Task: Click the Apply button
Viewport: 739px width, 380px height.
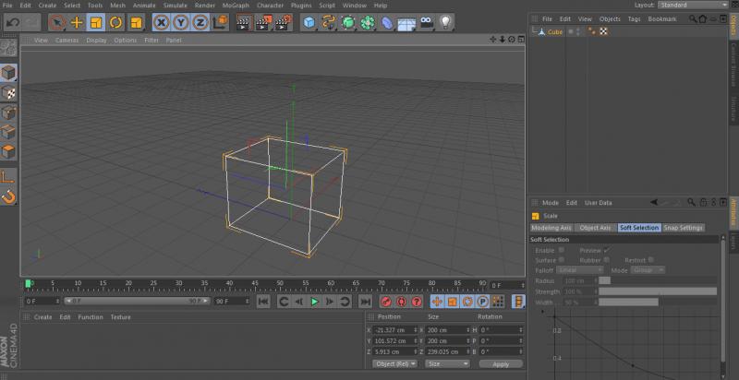Action: pyautogui.click(x=501, y=364)
